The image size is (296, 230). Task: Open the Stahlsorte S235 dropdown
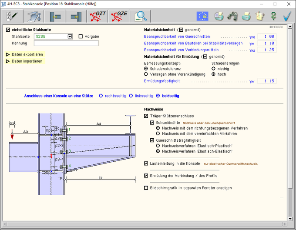pyautogui.click(x=70, y=37)
